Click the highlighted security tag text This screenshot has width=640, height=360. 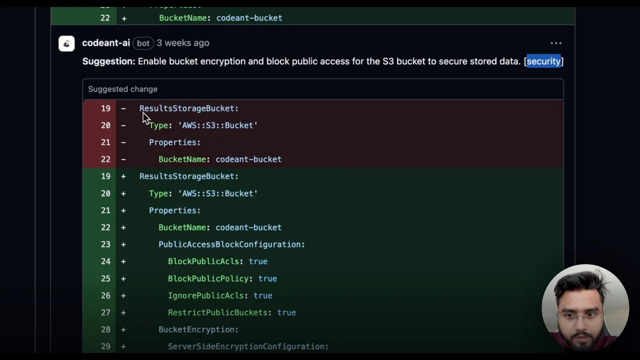coord(543,61)
